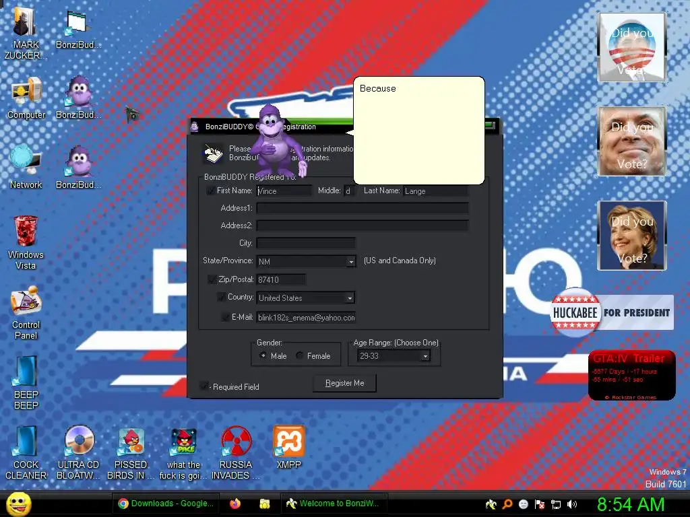
Task: Open the Windows Vista recycle bin icon
Action: [26, 242]
